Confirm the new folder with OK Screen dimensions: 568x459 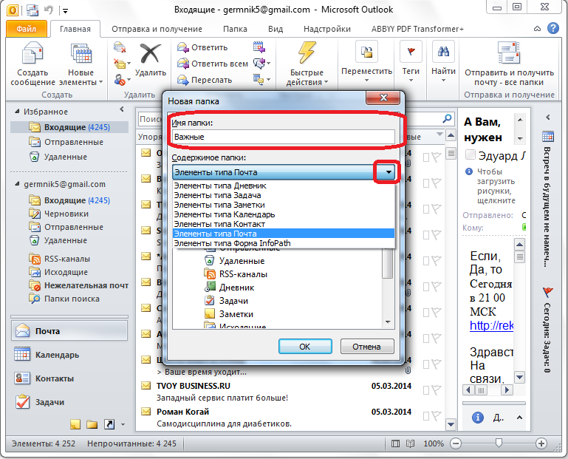click(x=305, y=347)
